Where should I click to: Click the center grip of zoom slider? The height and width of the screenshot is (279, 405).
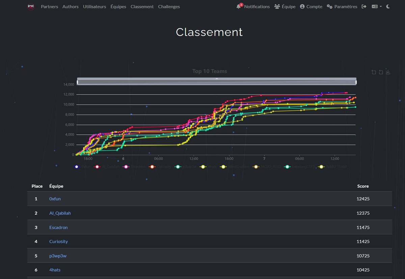tap(217, 79)
